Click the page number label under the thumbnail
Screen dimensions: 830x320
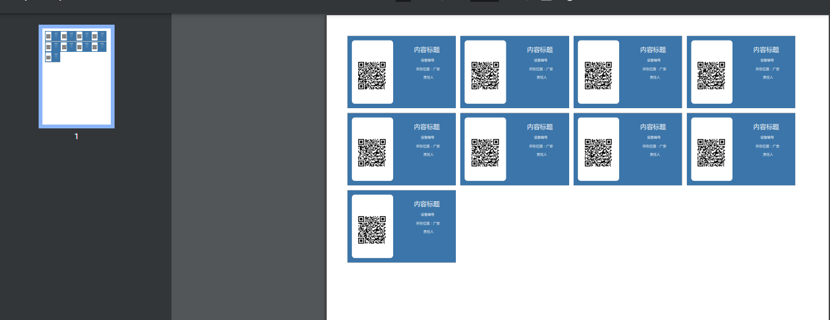(77, 137)
